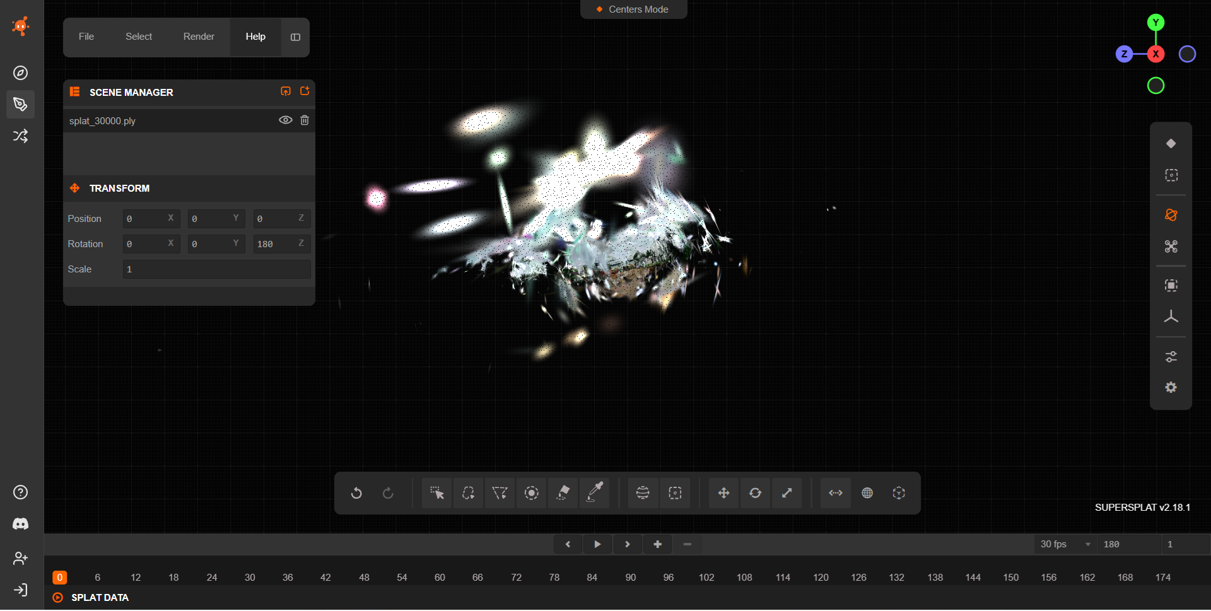The image size is (1211, 611).
Task: Click the bound center origin cube icon
Action: (899, 493)
